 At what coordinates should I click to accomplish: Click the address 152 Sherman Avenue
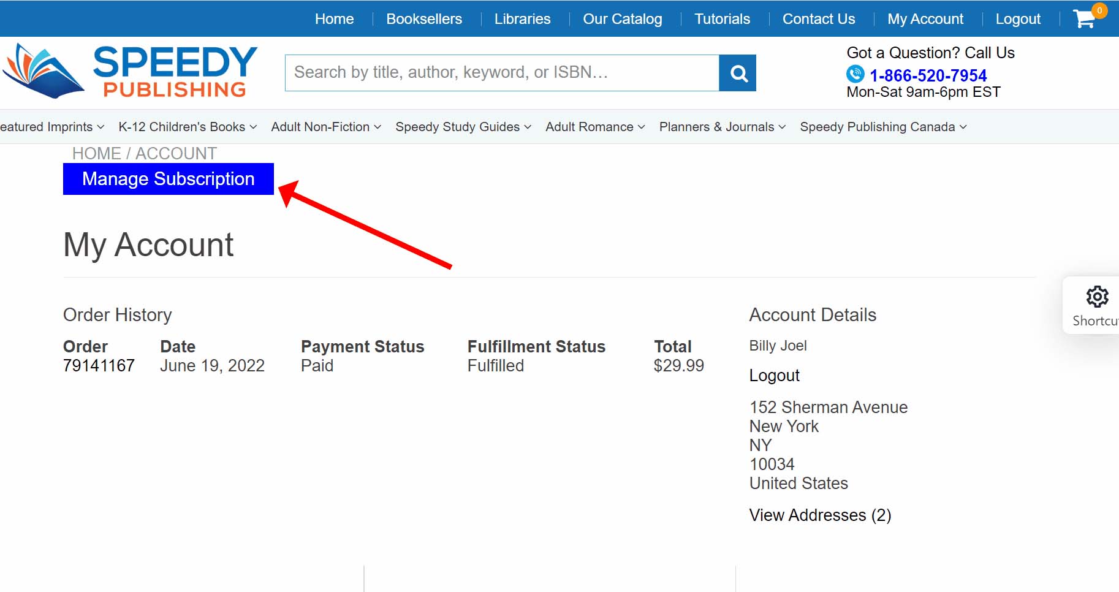point(828,408)
